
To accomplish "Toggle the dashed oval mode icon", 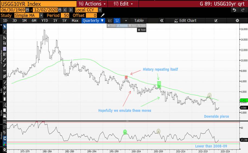I will click(5, 127).
